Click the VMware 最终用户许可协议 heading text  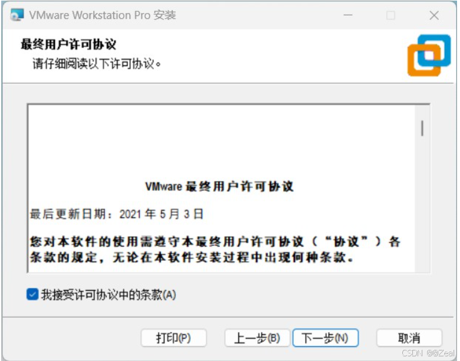(219, 186)
